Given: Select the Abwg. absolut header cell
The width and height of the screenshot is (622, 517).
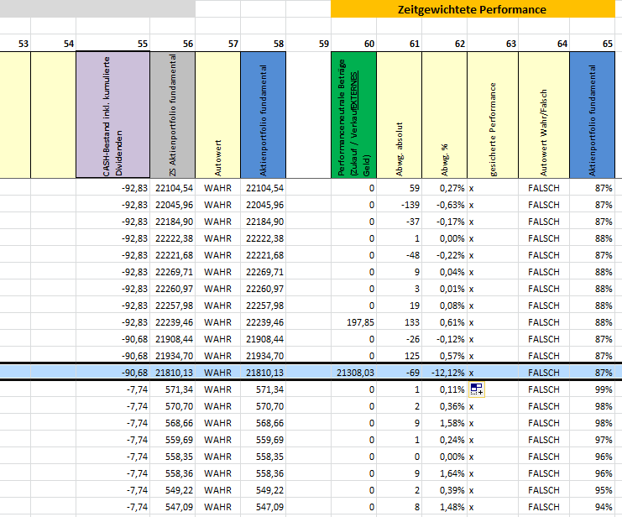Looking at the screenshot, I should tap(399, 115).
